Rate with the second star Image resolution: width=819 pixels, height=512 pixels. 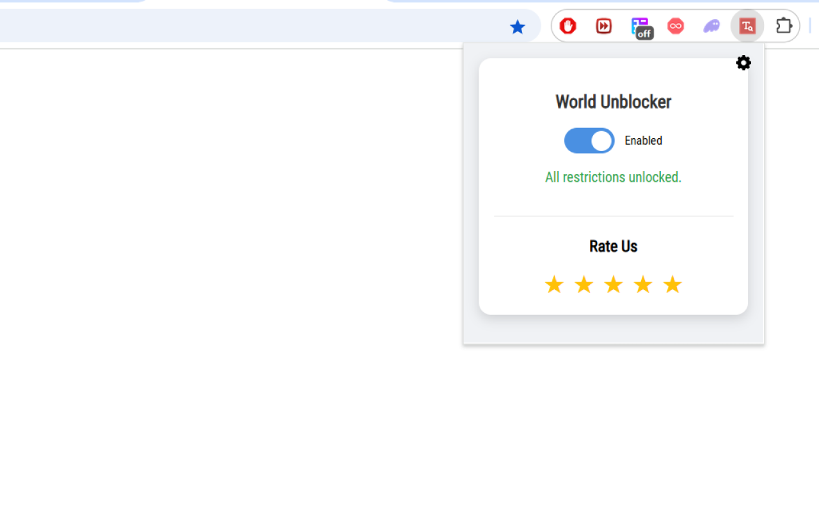pyautogui.click(x=584, y=285)
